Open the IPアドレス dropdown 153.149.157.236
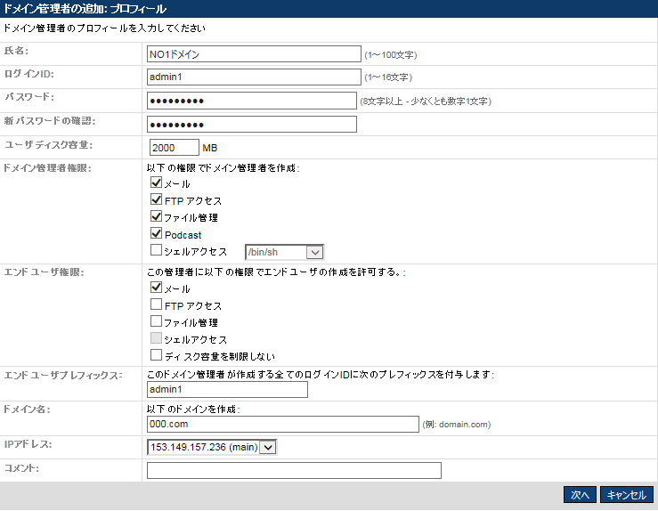The image size is (658, 511). (x=212, y=447)
